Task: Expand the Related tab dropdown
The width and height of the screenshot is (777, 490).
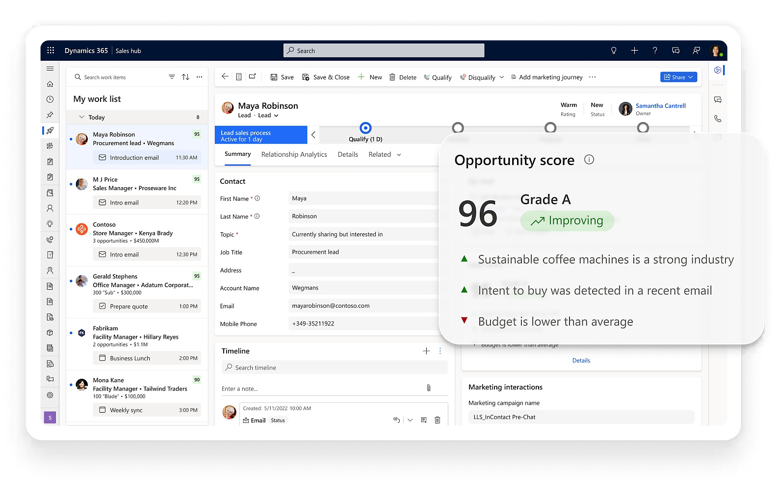Action: click(x=399, y=155)
